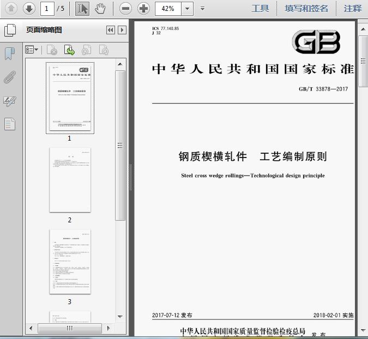This screenshot has height=339, width=368.
Task: Open the 填写和签名 pane
Action: (306, 9)
